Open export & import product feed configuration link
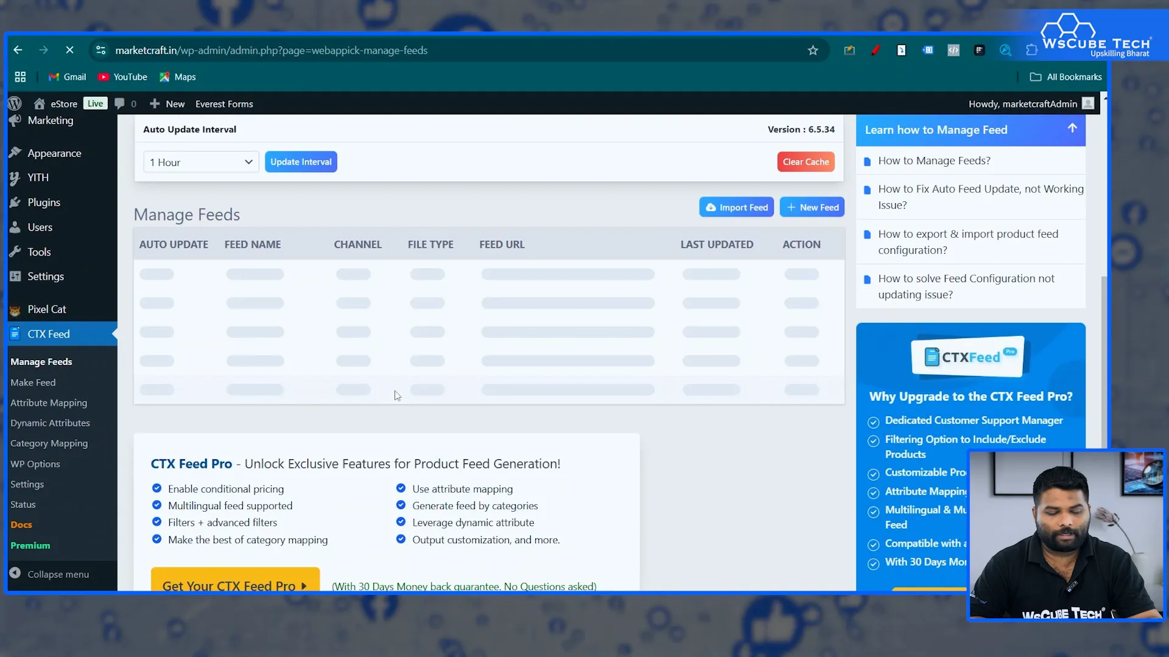The height and width of the screenshot is (657, 1169). coord(968,242)
